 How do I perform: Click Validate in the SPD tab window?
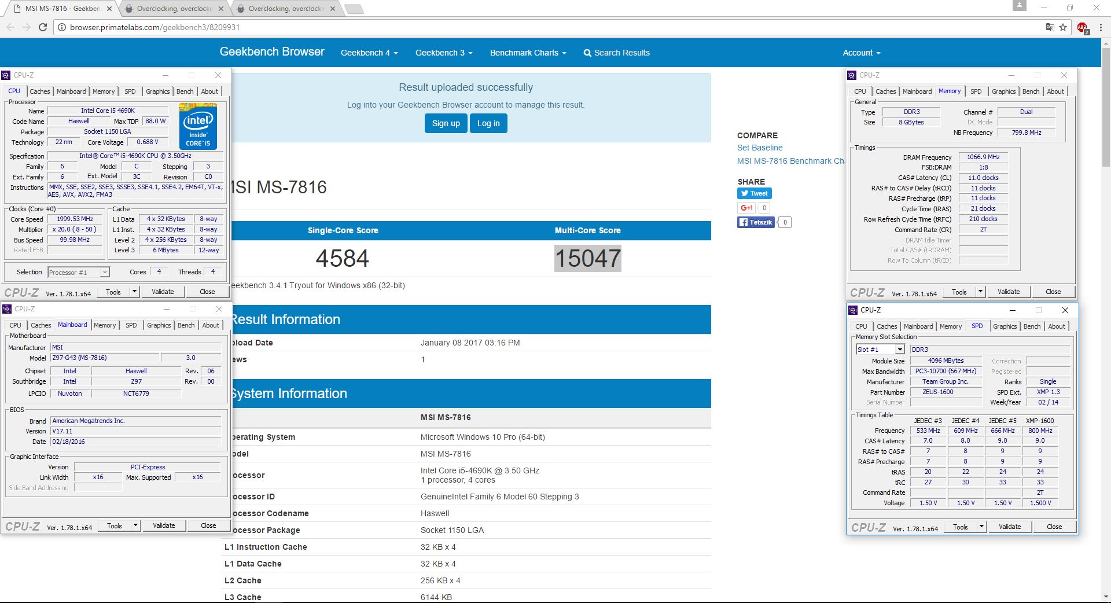[1010, 527]
